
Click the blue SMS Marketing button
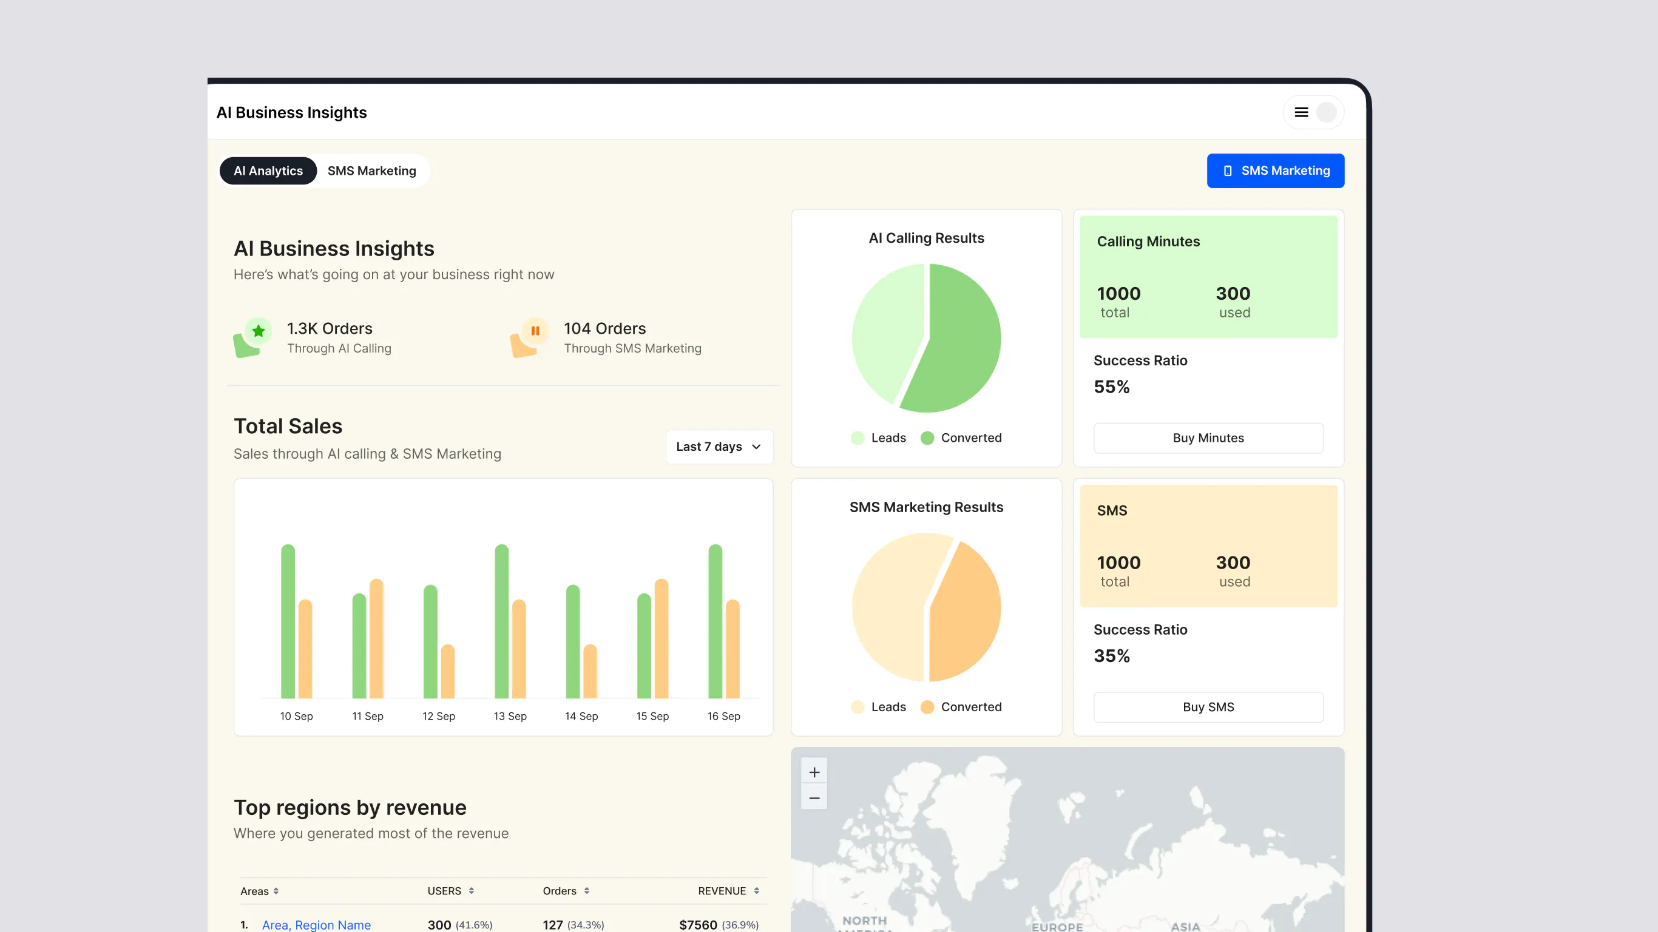[x=1275, y=171]
